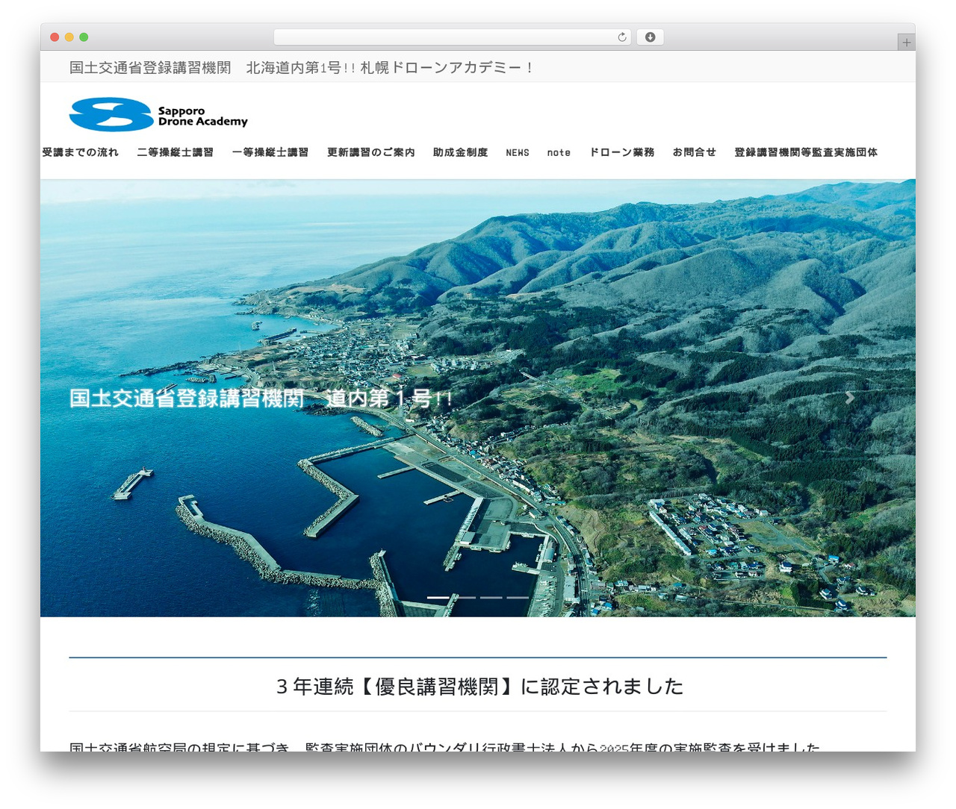The width and height of the screenshot is (956, 809).
Task: Open 一等操縦士講習 menu item
Action: (x=270, y=152)
